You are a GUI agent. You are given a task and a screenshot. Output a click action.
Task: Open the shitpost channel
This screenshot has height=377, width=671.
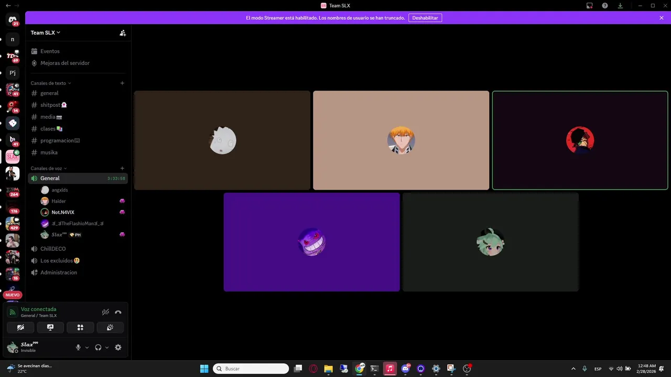(x=78, y=105)
